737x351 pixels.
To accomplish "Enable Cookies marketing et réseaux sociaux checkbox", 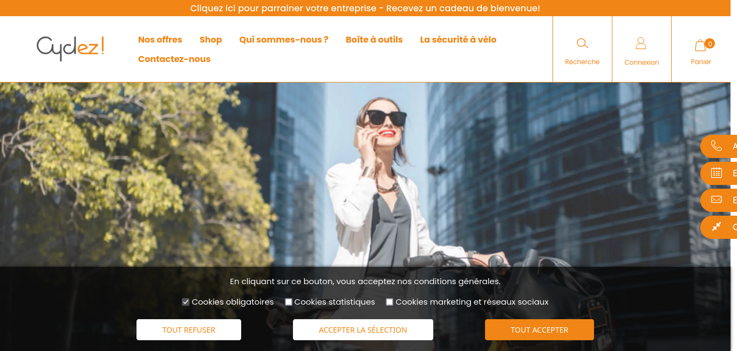I will (390, 302).
